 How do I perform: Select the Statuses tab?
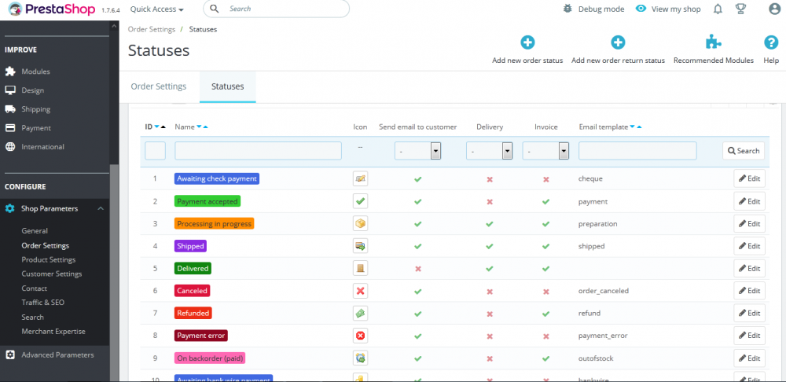coord(228,86)
